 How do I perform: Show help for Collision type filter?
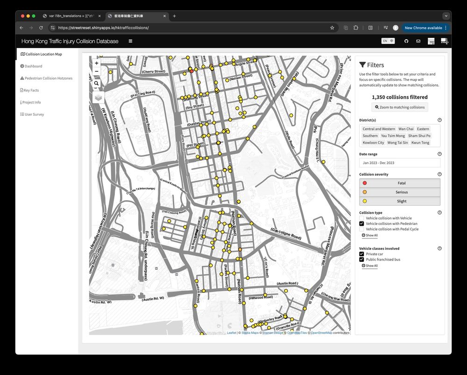coord(439,213)
